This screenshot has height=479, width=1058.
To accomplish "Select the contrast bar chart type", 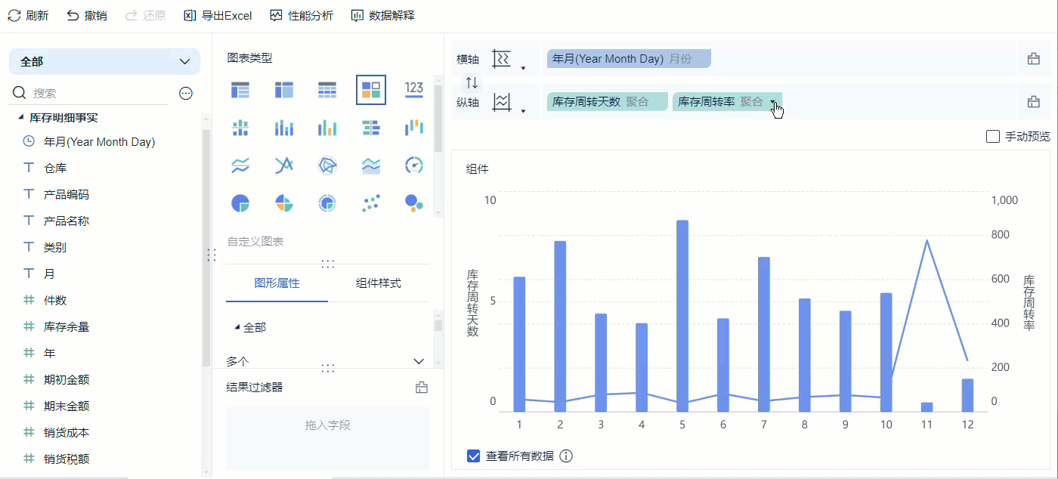I will click(x=371, y=128).
